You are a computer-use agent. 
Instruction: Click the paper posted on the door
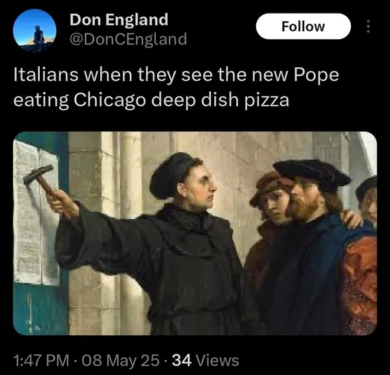pyautogui.click(x=36, y=213)
